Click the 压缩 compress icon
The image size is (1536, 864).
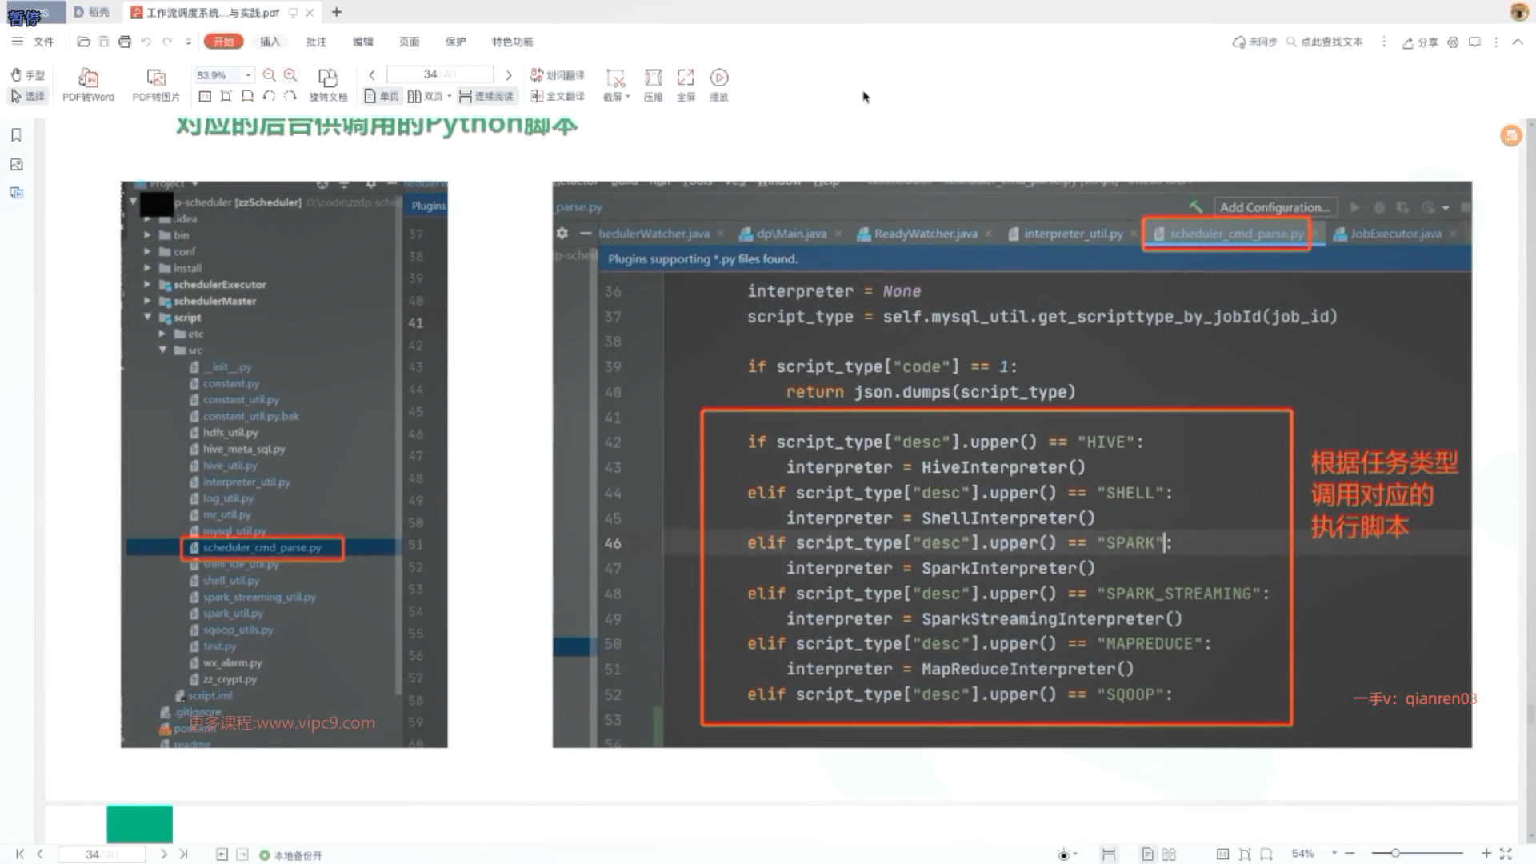653,78
